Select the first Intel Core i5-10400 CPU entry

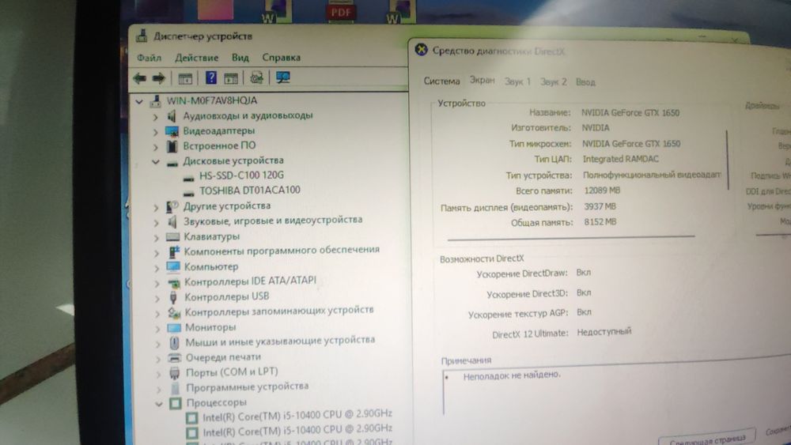point(297,414)
